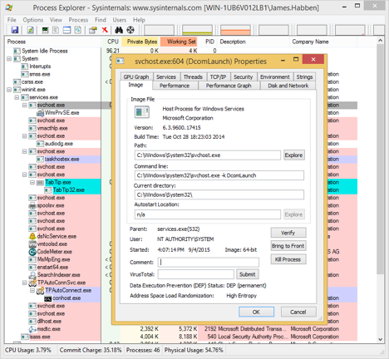This screenshot has width=389, height=359.
Task: Collapse the selected svchost.exe above WmiPrvSE.exe
Action: pyautogui.click(x=25, y=106)
